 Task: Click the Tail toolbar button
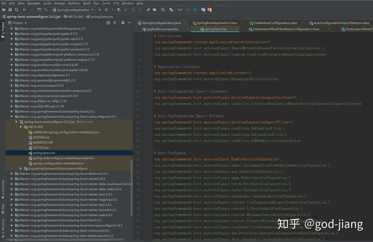point(180,10)
